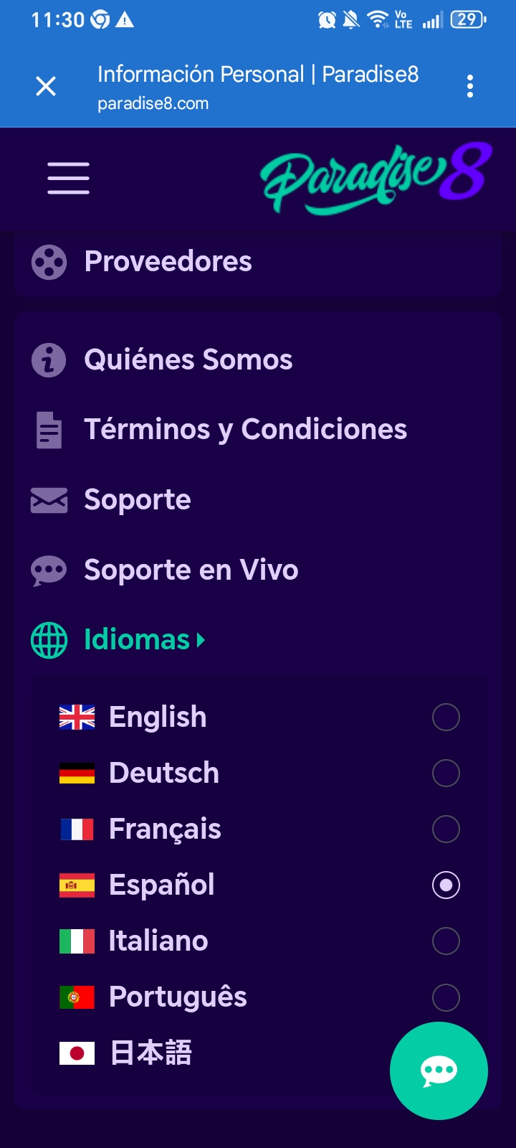The height and width of the screenshot is (1148, 516).
Task: Click the Idiomas globe icon
Action: [x=49, y=640]
